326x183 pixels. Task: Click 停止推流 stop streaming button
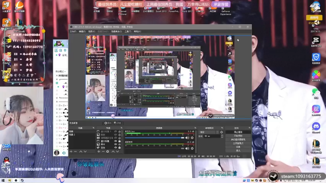tap(238, 132)
